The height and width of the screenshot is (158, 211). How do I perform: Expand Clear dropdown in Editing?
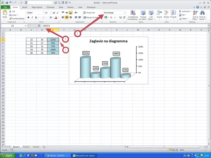(187, 19)
